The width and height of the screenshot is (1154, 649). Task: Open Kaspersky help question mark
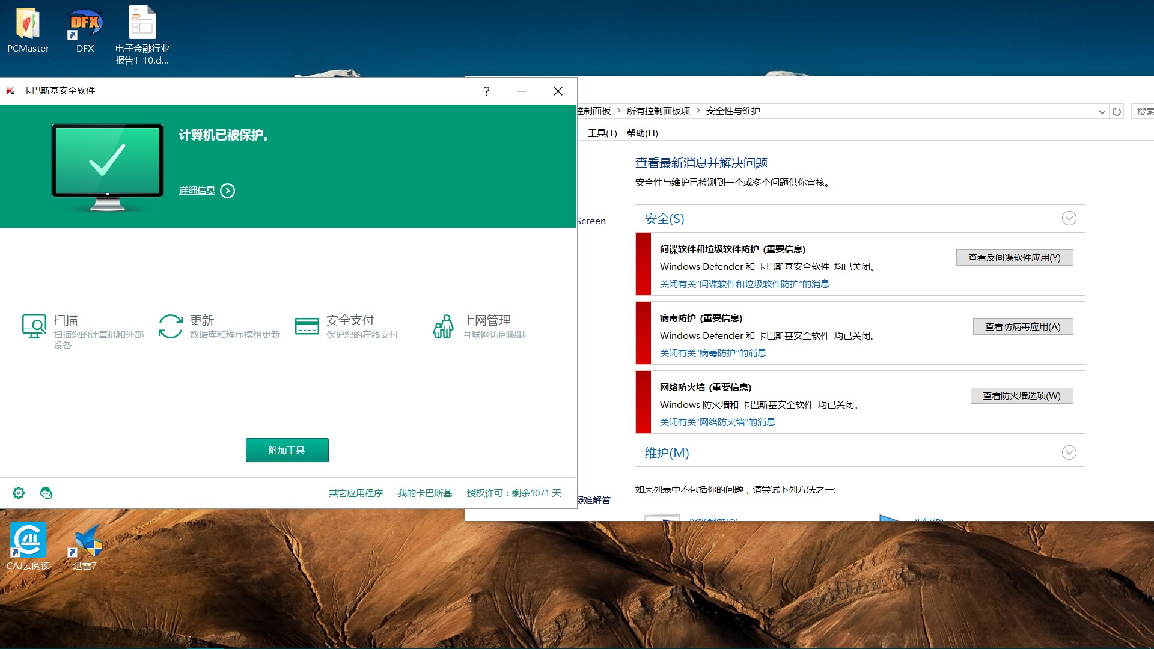click(486, 91)
